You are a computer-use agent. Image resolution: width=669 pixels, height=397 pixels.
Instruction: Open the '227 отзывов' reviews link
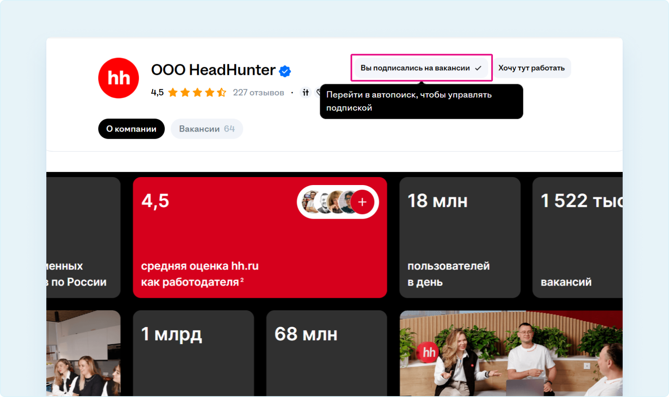tap(258, 93)
